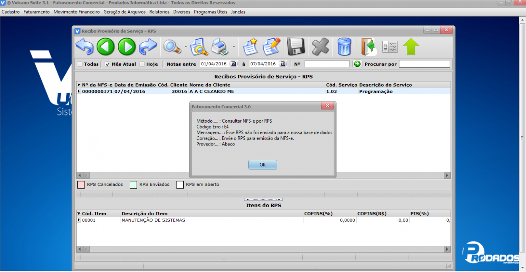Click the start date field 01/04/2016

215,64
